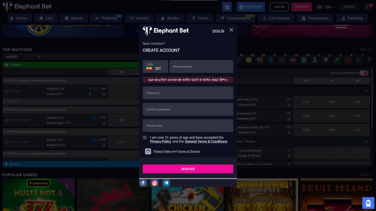Viewport: 376px width, 211px height.
Task: Go to the Aviator tab
Action: [x=170, y=18]
